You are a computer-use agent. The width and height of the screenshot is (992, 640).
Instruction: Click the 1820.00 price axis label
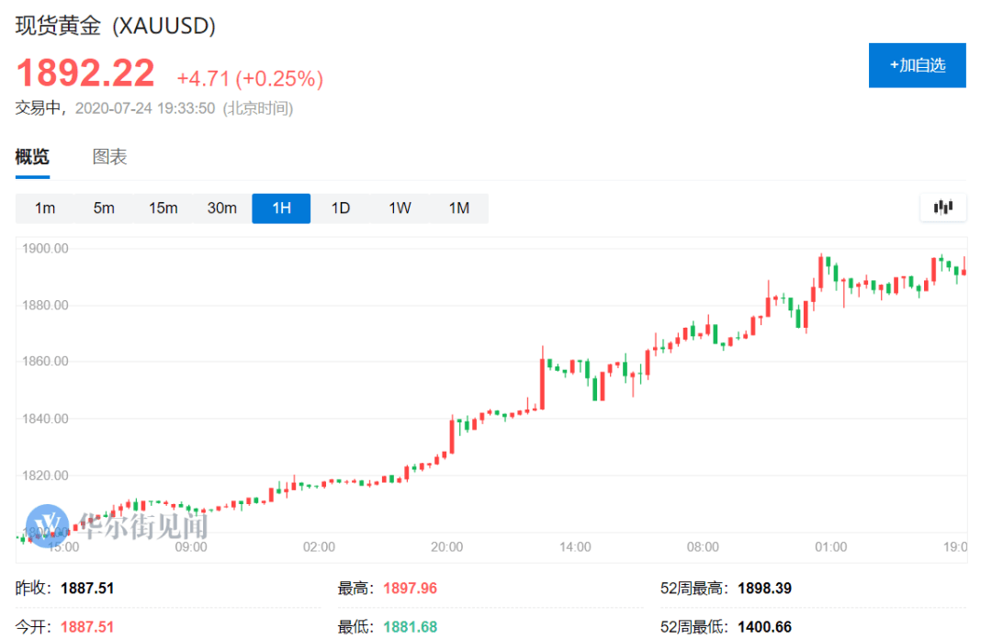[x=45, y=476]
